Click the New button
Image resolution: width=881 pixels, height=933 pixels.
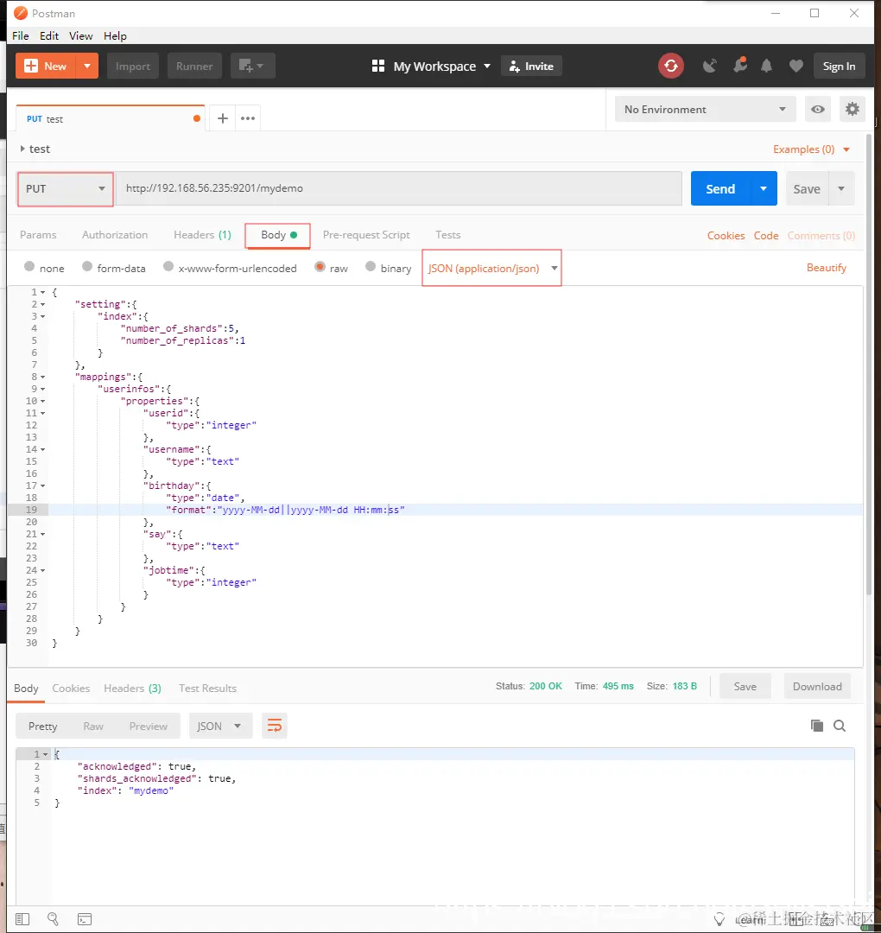click(x=46, y=66)
